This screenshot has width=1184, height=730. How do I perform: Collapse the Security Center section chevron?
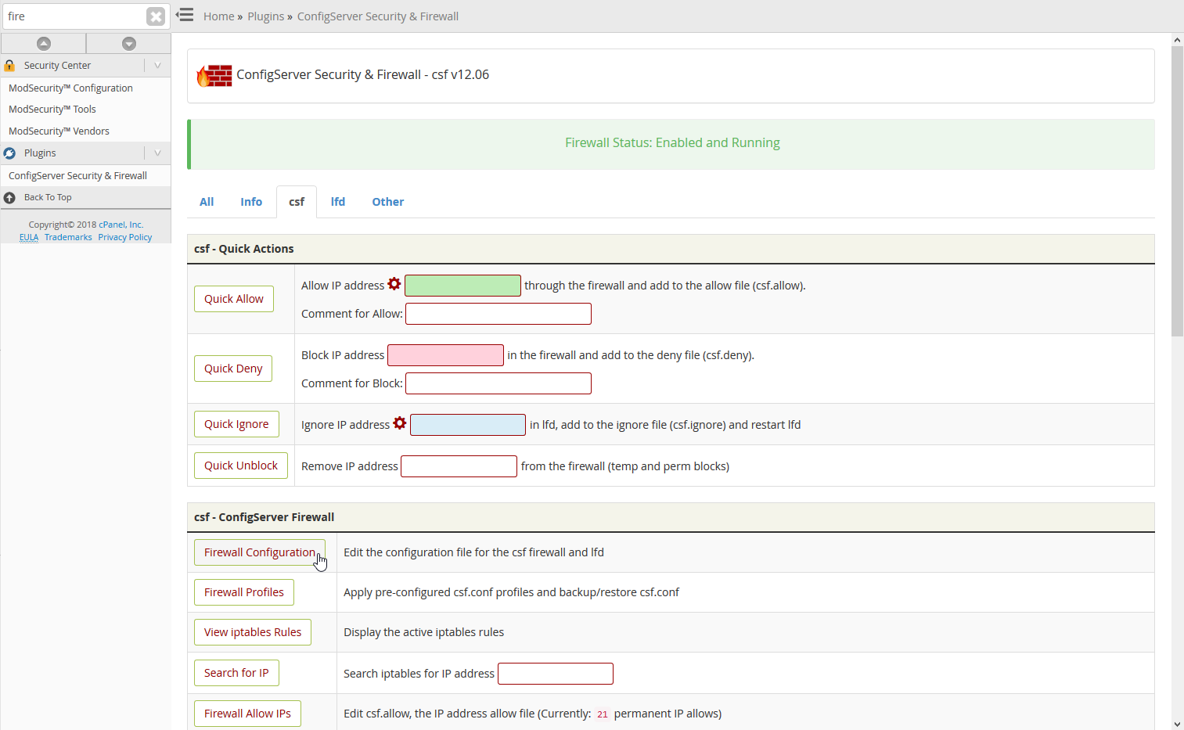point(157,66)
